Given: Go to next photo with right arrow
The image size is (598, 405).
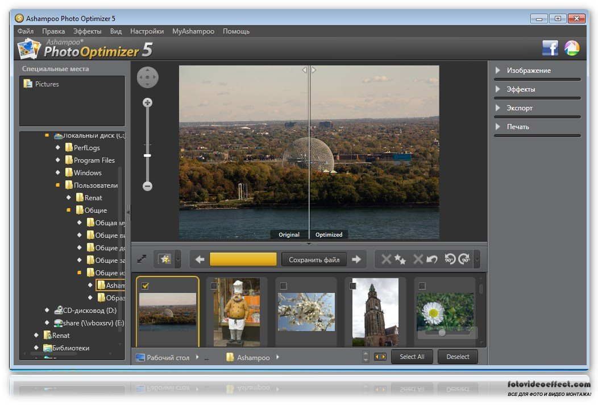Looking at the screenshot, I should (356, 259).
